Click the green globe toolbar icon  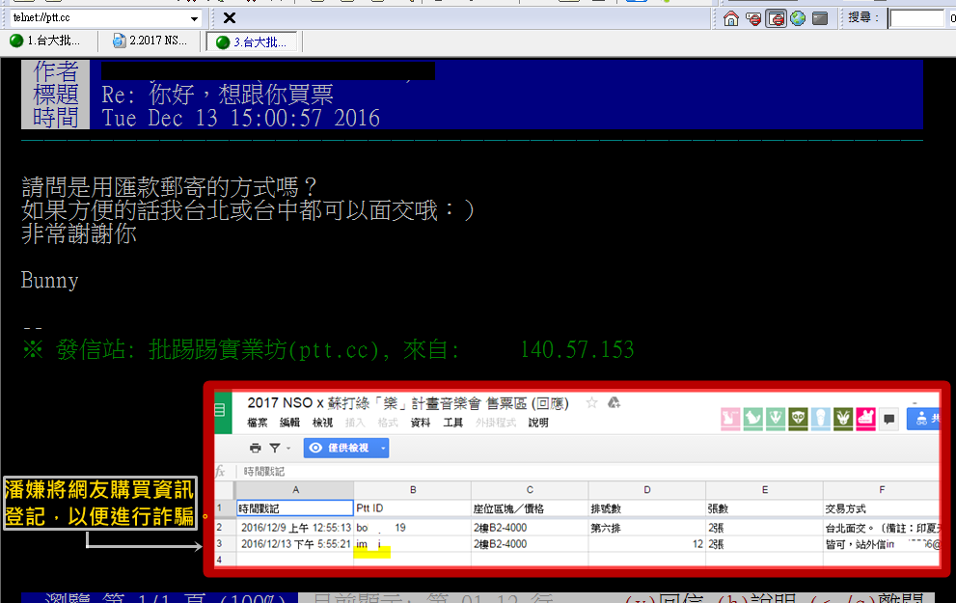pos(798,19)
